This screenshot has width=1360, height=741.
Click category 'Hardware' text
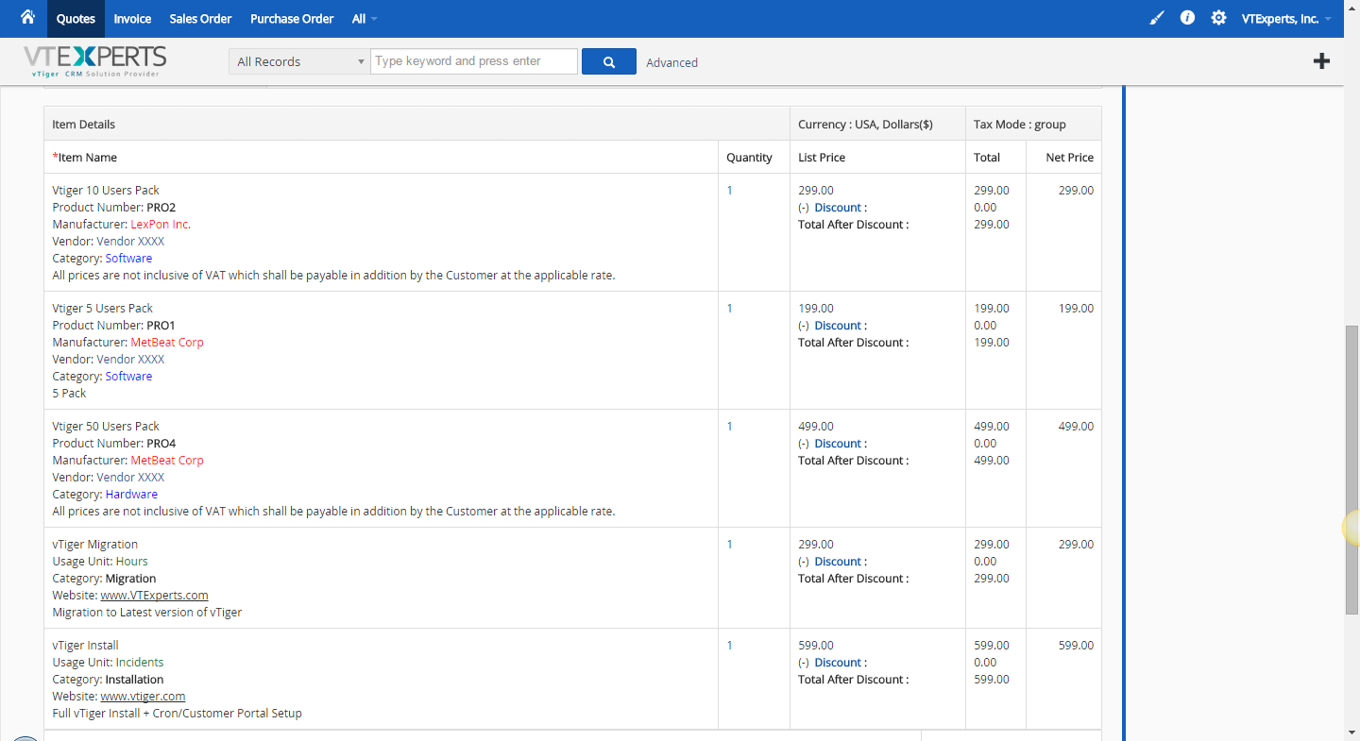click(x=131, y=495)
